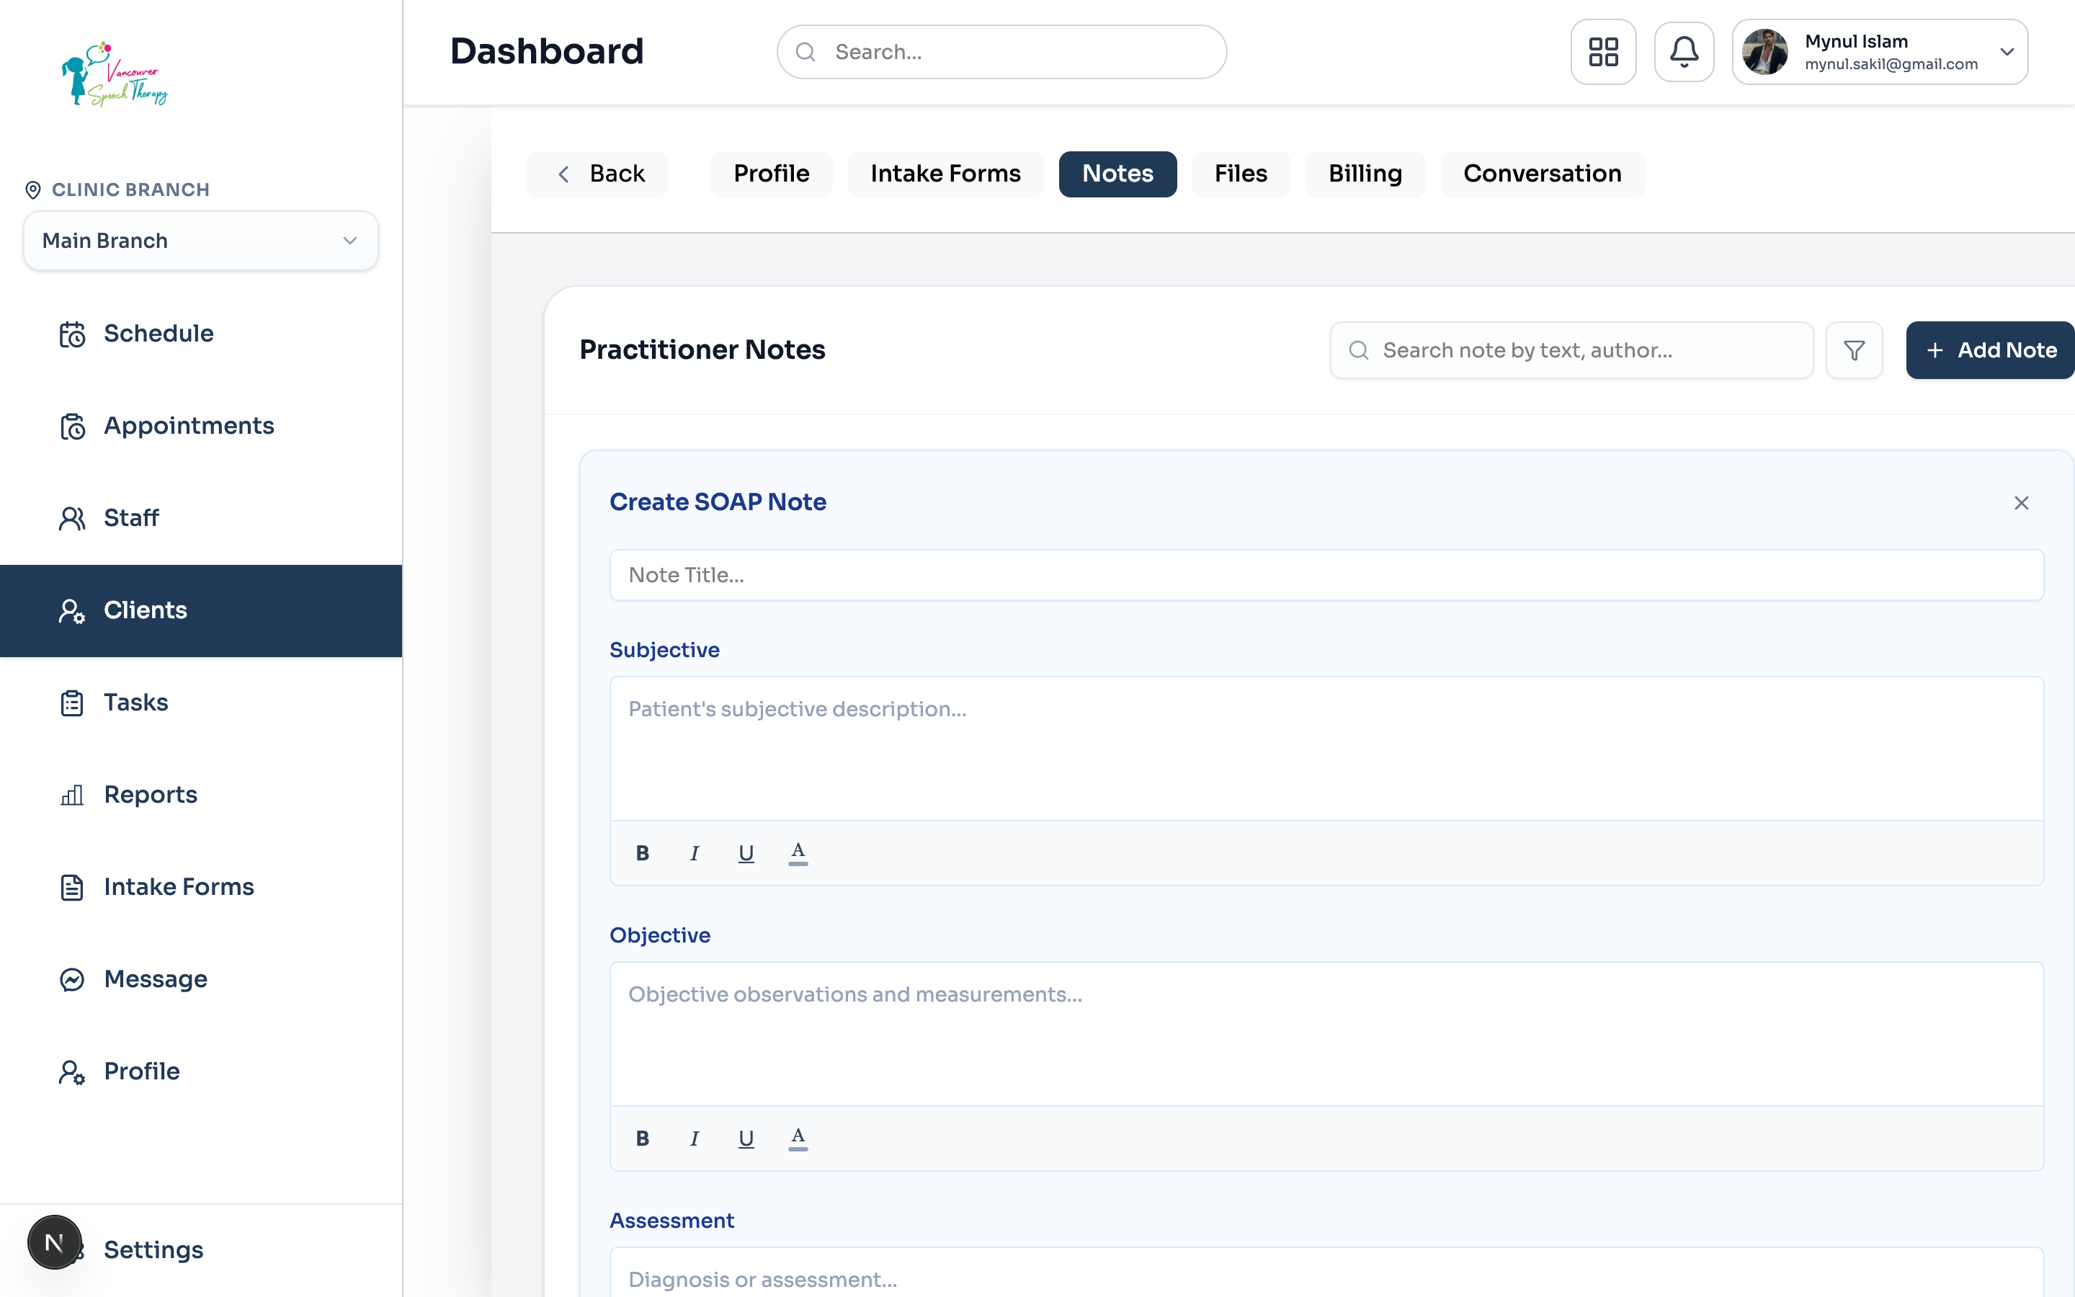Click the notes filter funnel icon

pos(1854,350)
